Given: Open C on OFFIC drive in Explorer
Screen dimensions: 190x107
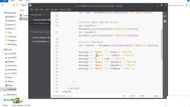Looking at the screenshot, I should coord(12,53).
